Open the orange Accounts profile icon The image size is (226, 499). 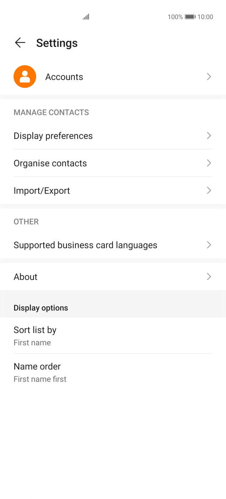coord(25,76)
